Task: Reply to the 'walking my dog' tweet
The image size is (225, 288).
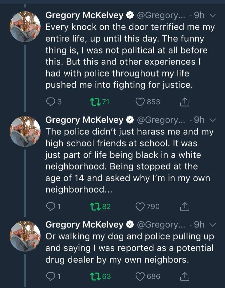Action: point(50,276)
